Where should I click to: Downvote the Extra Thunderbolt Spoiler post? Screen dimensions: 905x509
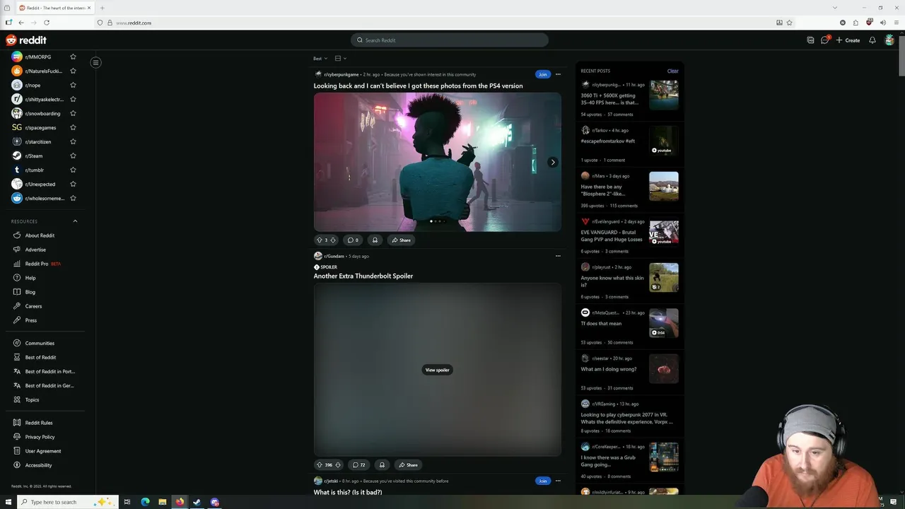[338, 465]
